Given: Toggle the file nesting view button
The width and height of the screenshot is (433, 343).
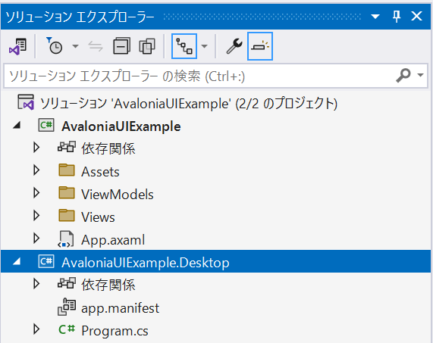Looking at the screenshot, I should pyautogui.click(x=184, y=46).
